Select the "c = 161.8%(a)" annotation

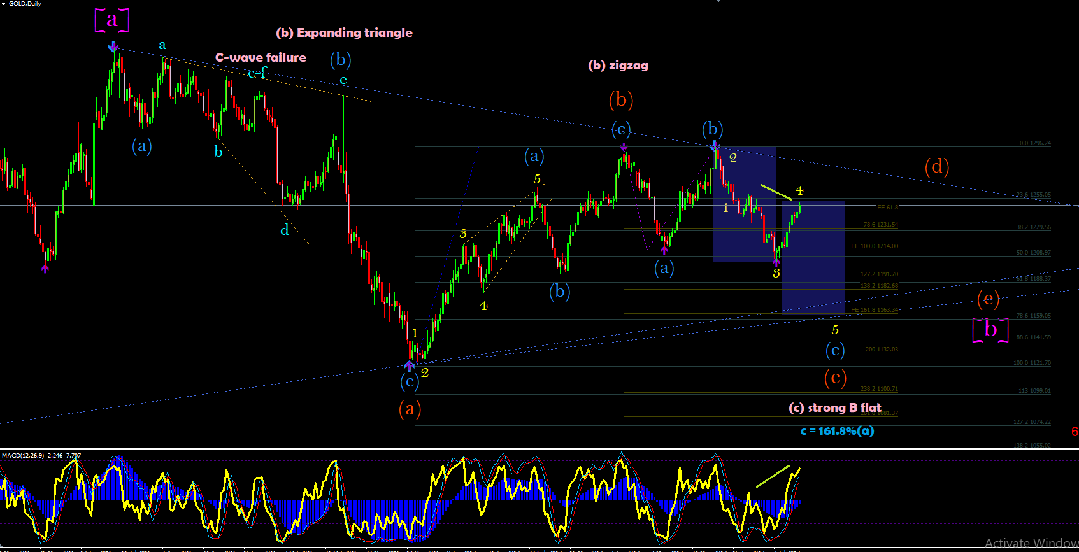click(x=837, y=431)
